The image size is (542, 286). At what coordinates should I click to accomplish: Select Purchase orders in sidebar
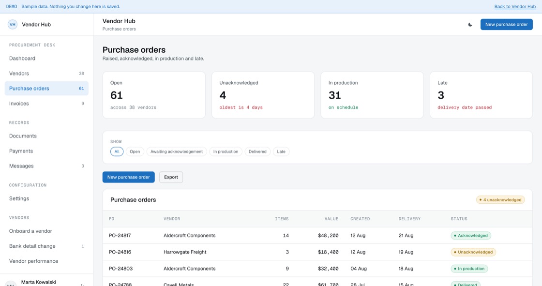[46, 89]
